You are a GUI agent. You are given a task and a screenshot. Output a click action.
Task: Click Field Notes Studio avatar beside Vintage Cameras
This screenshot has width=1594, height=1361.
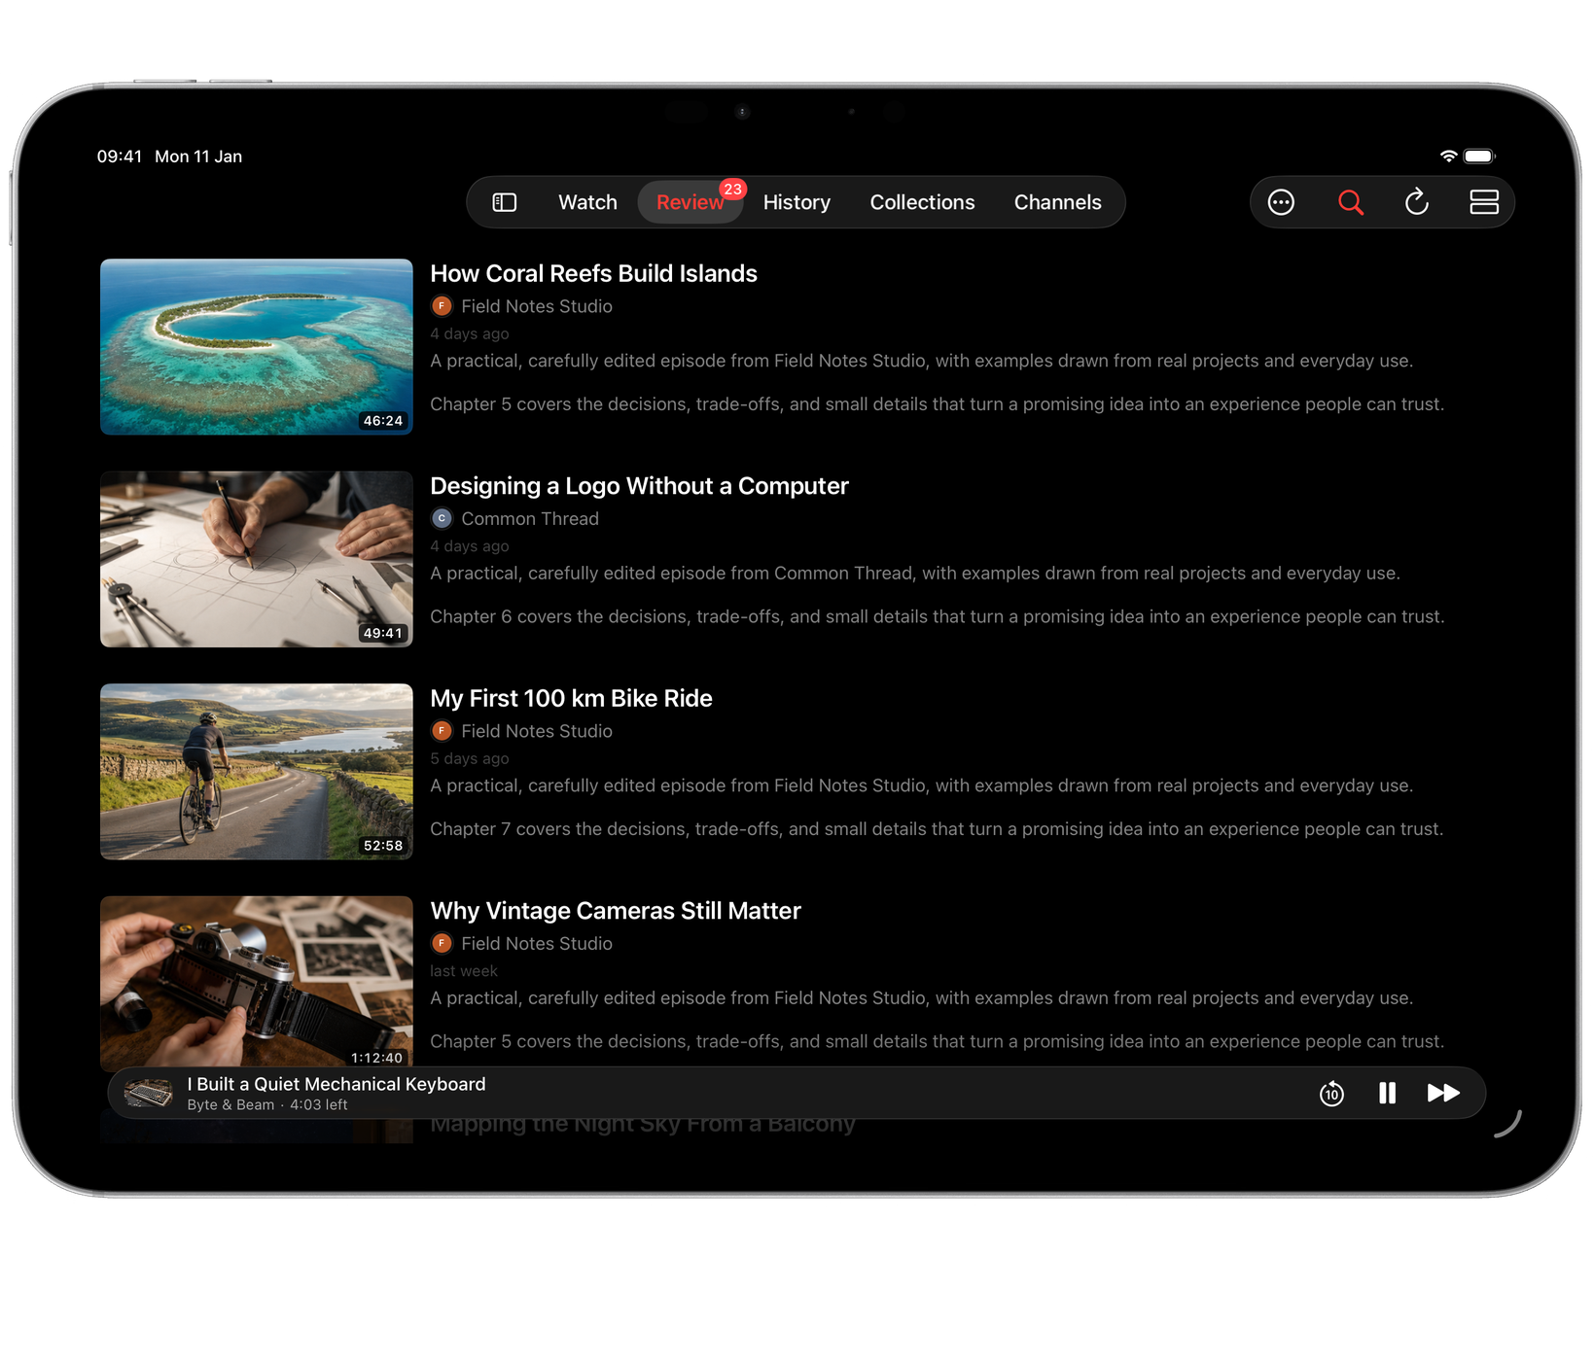(x=442, y=943)
